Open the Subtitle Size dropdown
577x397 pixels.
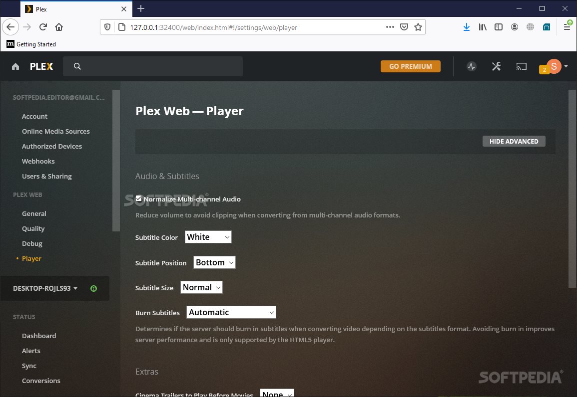(x=202, y=288)
